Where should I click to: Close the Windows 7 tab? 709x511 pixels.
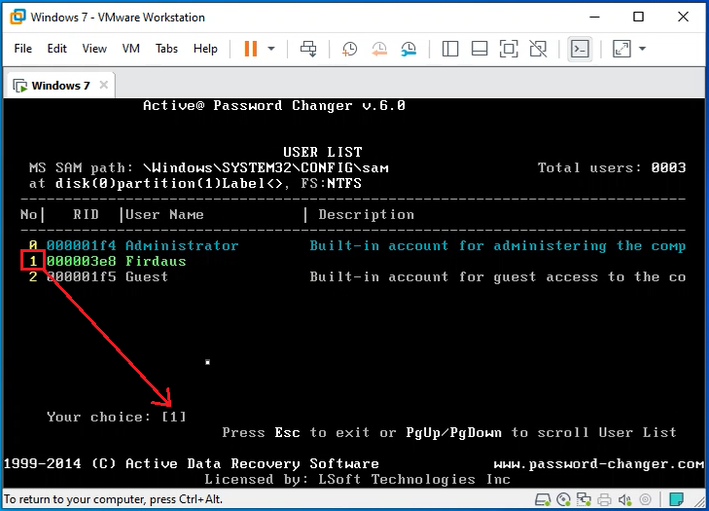point(103,85)
